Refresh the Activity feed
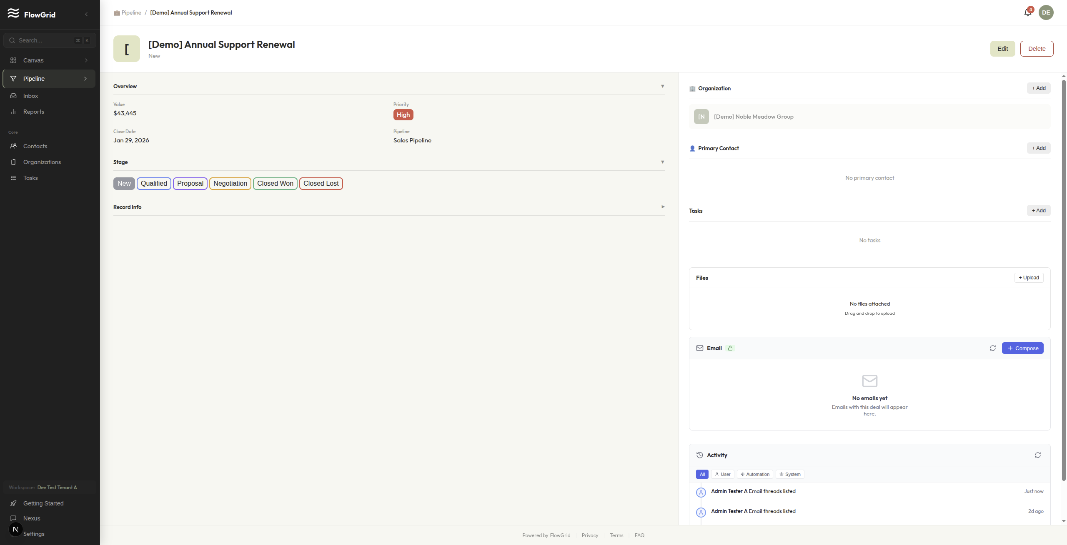Image resolution: width=1067 pixels, height=545 pixels. pyautogui.click(x=1037, y=455)
